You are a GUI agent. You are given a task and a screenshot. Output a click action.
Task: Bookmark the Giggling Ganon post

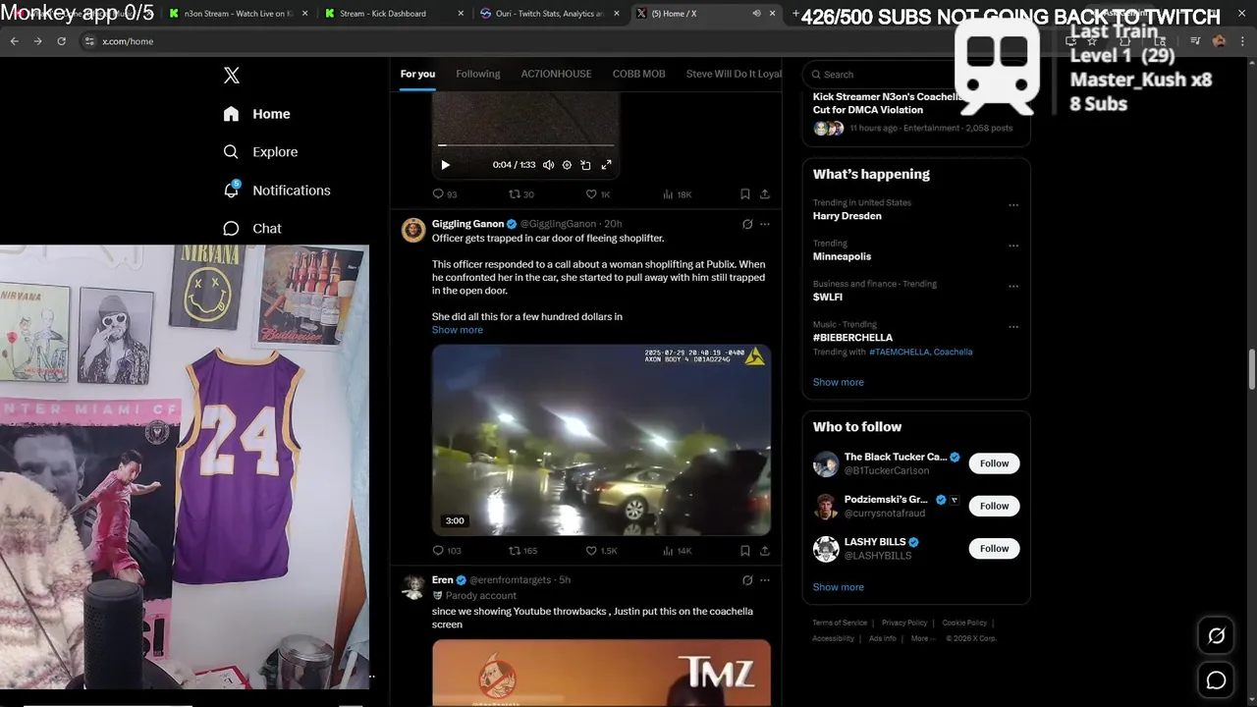(744, 551)
